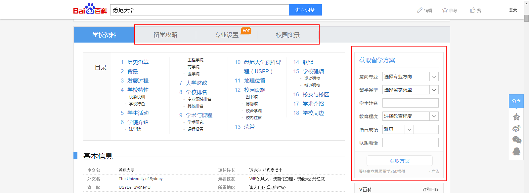The width and height of the screenshot is (529, 193).
Task: Share to QQ via penguin icon
Action: tap(516, 151)
